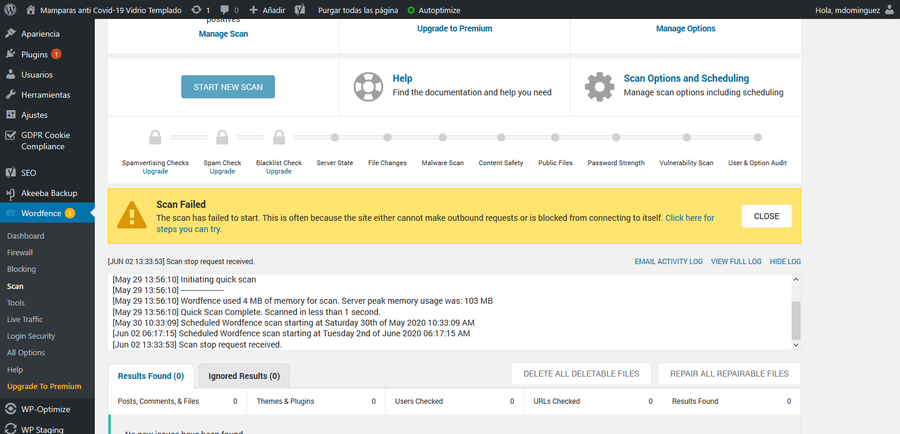Click the Server State scan stage dot
The height and width of the screenshot is (434, 900).
pyautogui.click(x=335, y=137)
